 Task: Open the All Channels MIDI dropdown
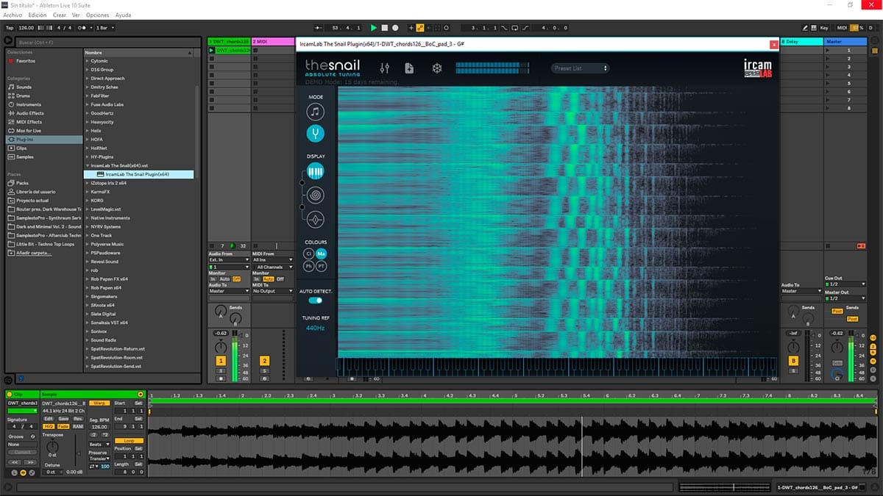(273, 267)
